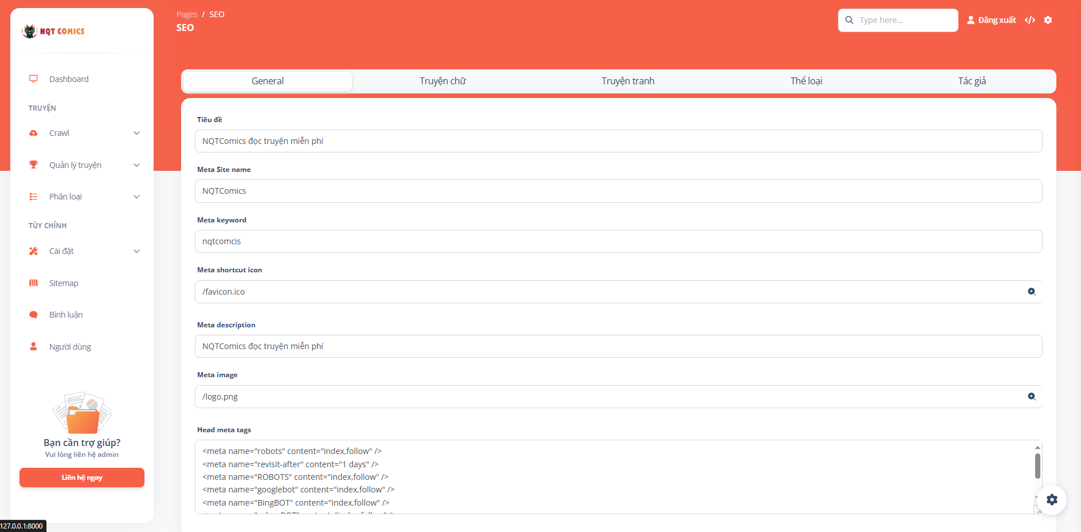Click the Meta shortcut icon browse magnifier

click(1031, 292)
